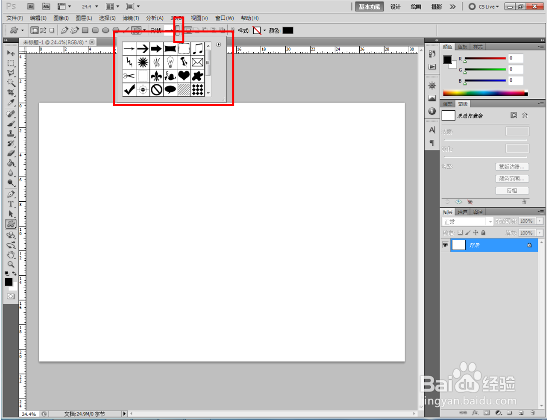Select the Pen tool in toolbox
547x420 pixels.
pyautogui.click(x=11, y=194)
